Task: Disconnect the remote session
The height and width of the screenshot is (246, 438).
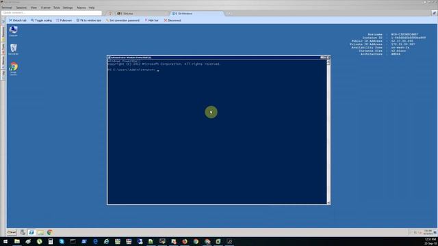Action: pos(172,20)
